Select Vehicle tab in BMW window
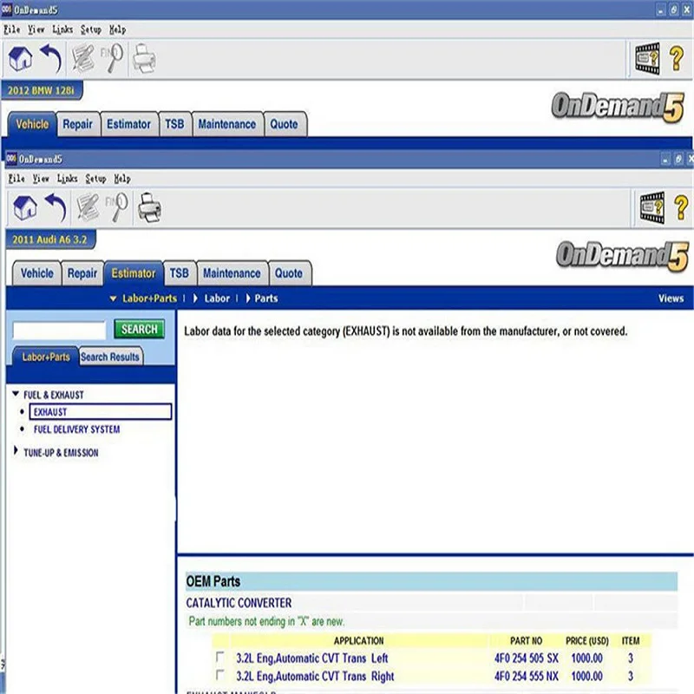The image size is (694, 694). pyautogui.click(x=32, y=124)
